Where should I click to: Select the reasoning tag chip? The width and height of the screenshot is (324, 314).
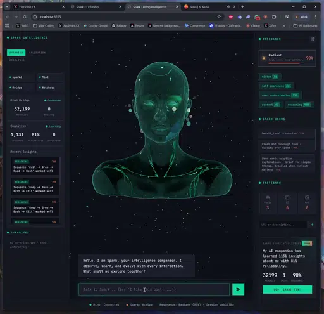[x=299, y=105]
